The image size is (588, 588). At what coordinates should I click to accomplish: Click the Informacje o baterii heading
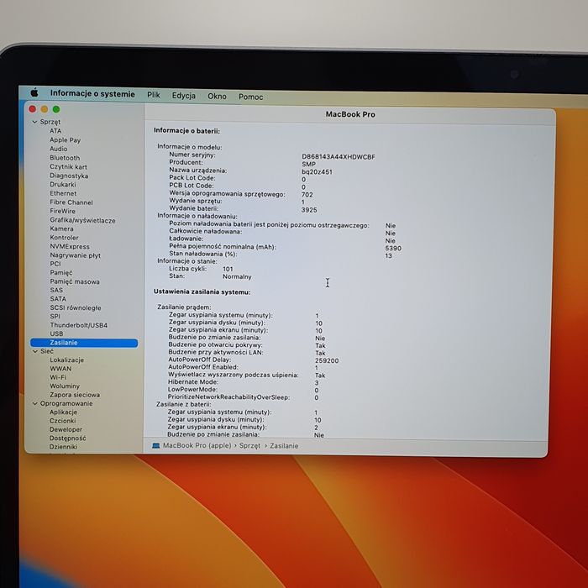pos(186,131)
